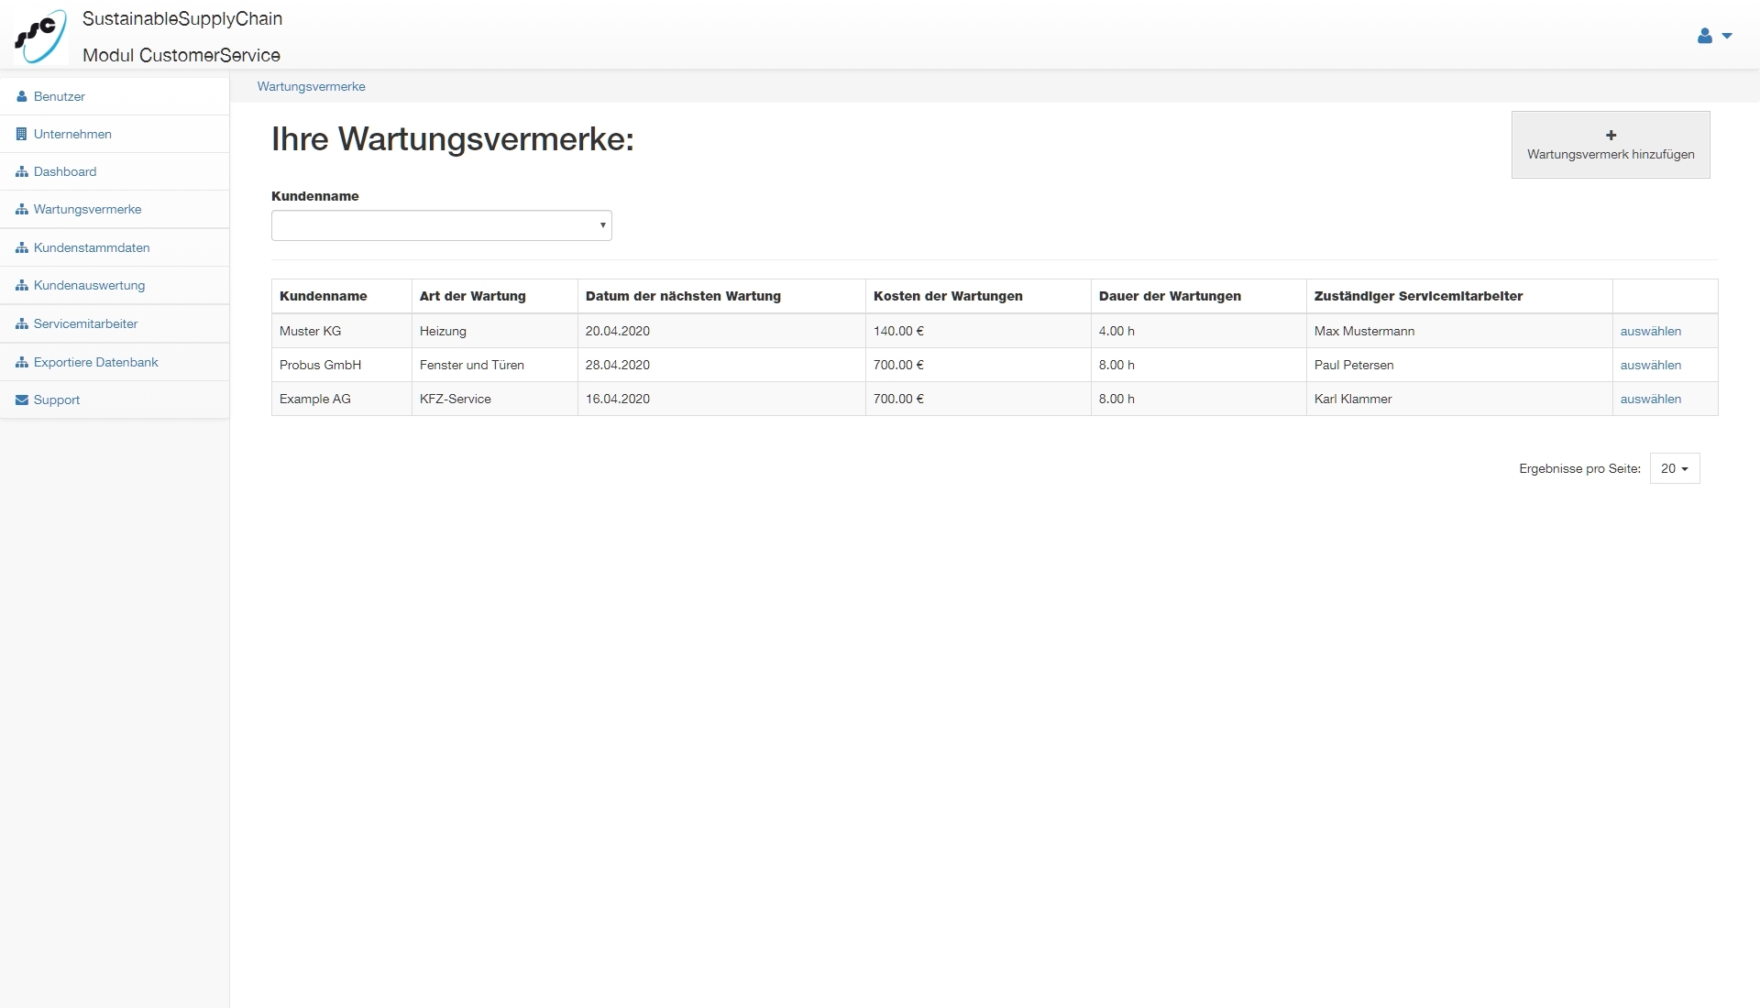
Task: Navigate to Servicemitarbeiter menu item
Action: coord(85,323)
